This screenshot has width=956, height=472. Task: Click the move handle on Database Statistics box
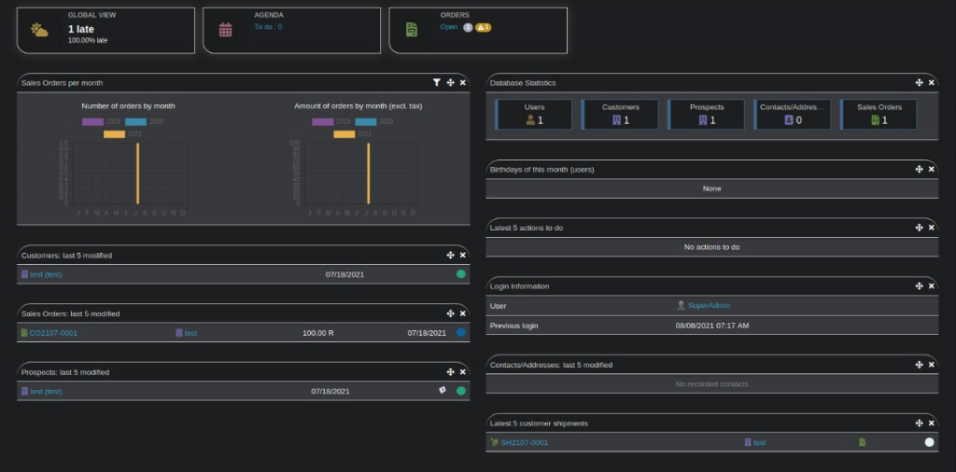click(920, 83)
